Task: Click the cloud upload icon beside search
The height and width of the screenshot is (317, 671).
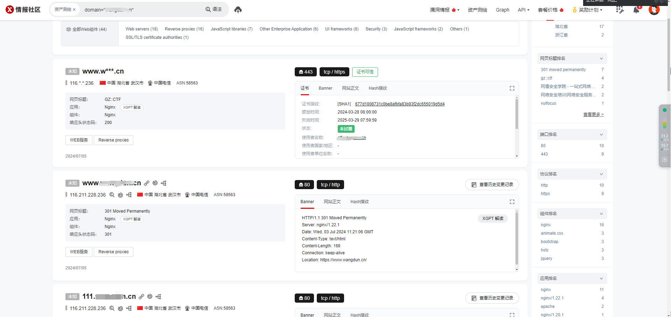Action: (238, 10)
